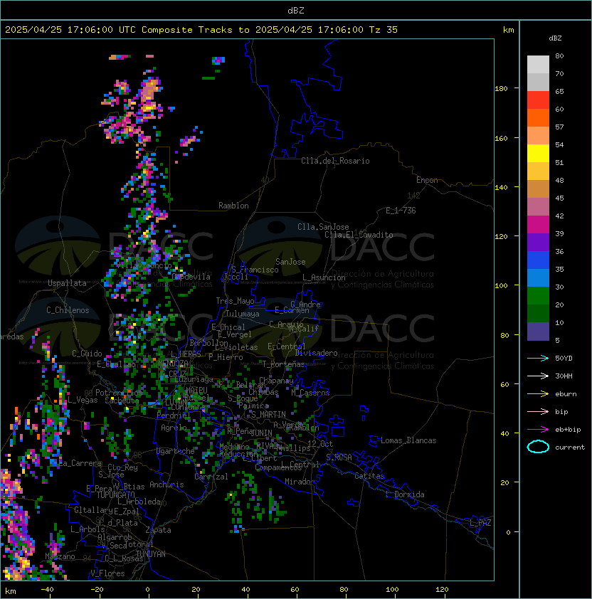The width and height of the screenshot is (592, 599).
Task: Click the 'C_Guido' place label
Action: (x=87, y=354)
